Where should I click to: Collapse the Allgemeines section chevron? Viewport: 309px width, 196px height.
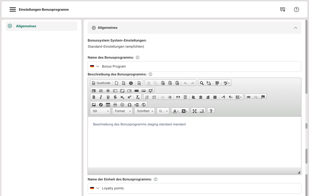click(x=295, y=28)
